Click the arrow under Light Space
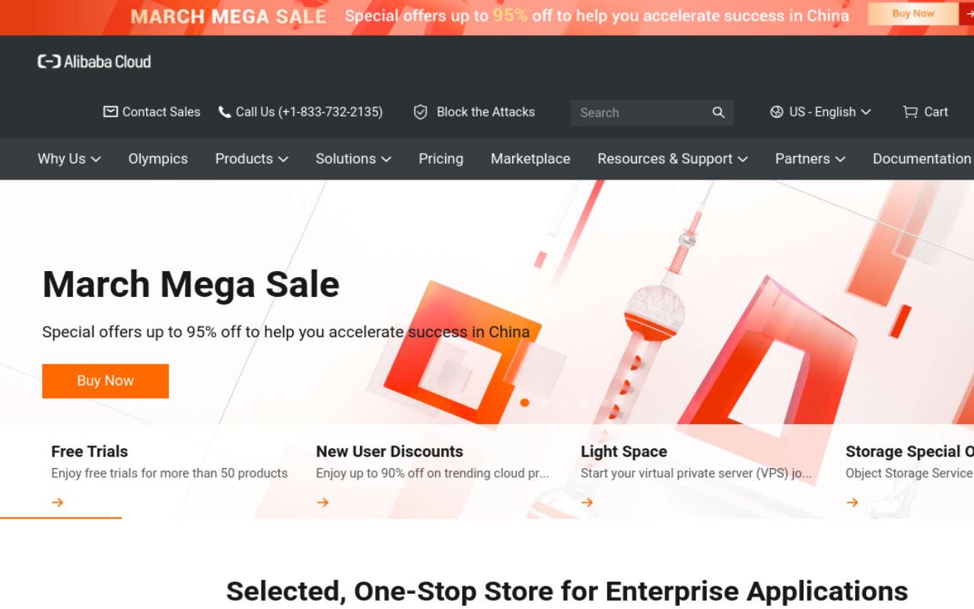 [x=587, y=502]
